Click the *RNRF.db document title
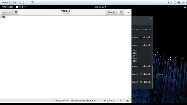This screenshot has width=187, height=105. pos(65,11)
